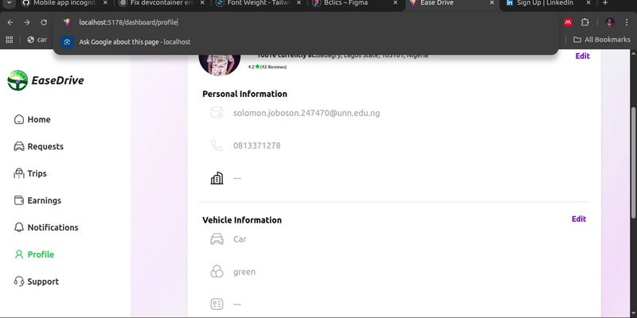The width and height of the screenshot is (637, 318).
Task: Edit the Vehicle Information section
Action: coord(579,219)
